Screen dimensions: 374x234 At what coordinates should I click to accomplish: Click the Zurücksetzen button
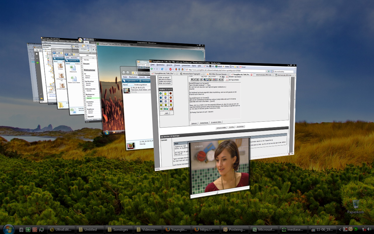[x=240, y=126]
